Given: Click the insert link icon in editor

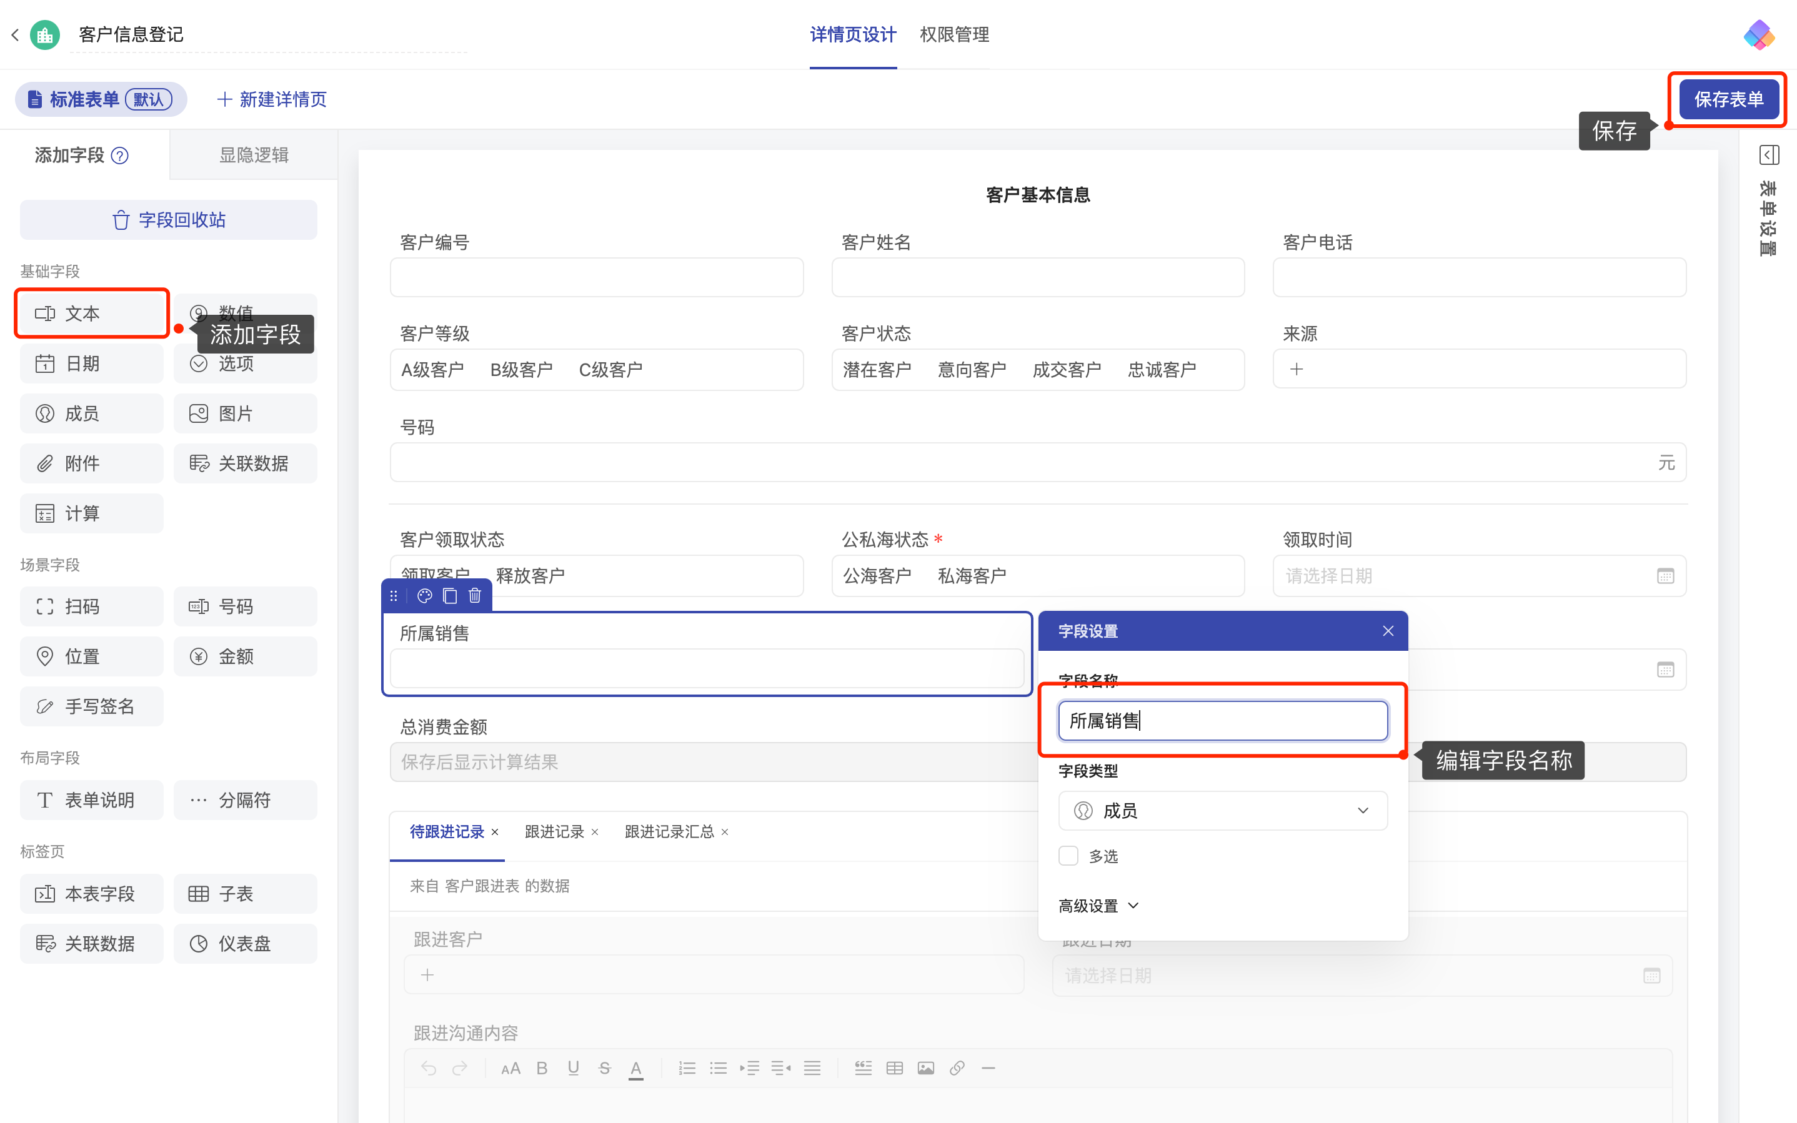Looking at the screenshot, I should pos(957,1068).
